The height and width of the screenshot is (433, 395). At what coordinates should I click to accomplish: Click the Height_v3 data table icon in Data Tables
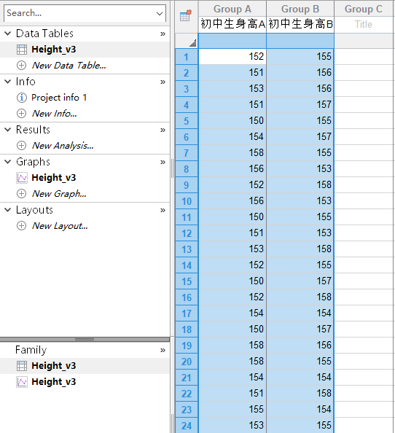tap(22, 50)
